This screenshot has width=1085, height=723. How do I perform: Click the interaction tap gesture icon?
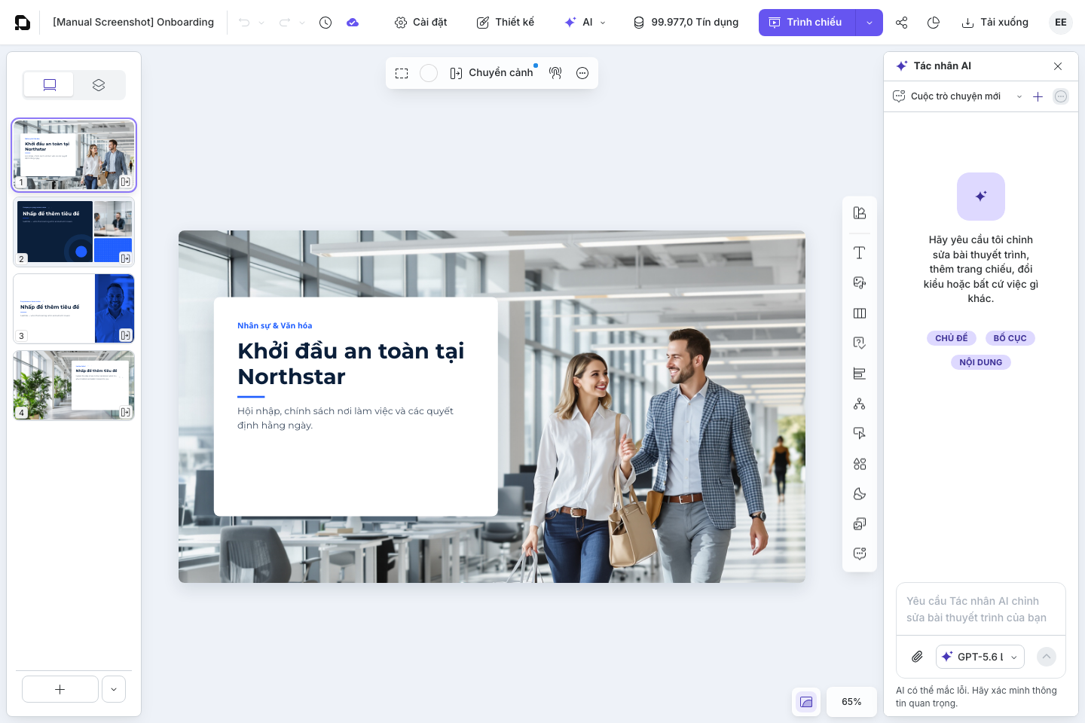555,73
